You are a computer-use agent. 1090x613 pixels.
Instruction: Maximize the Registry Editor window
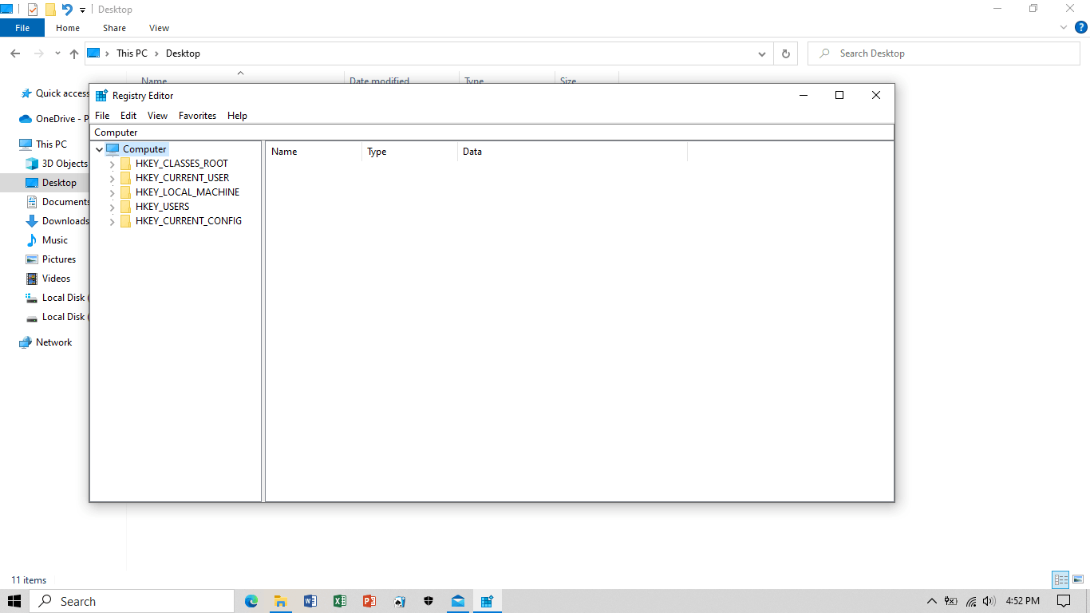pyautogui.click(x=839, y=95)
